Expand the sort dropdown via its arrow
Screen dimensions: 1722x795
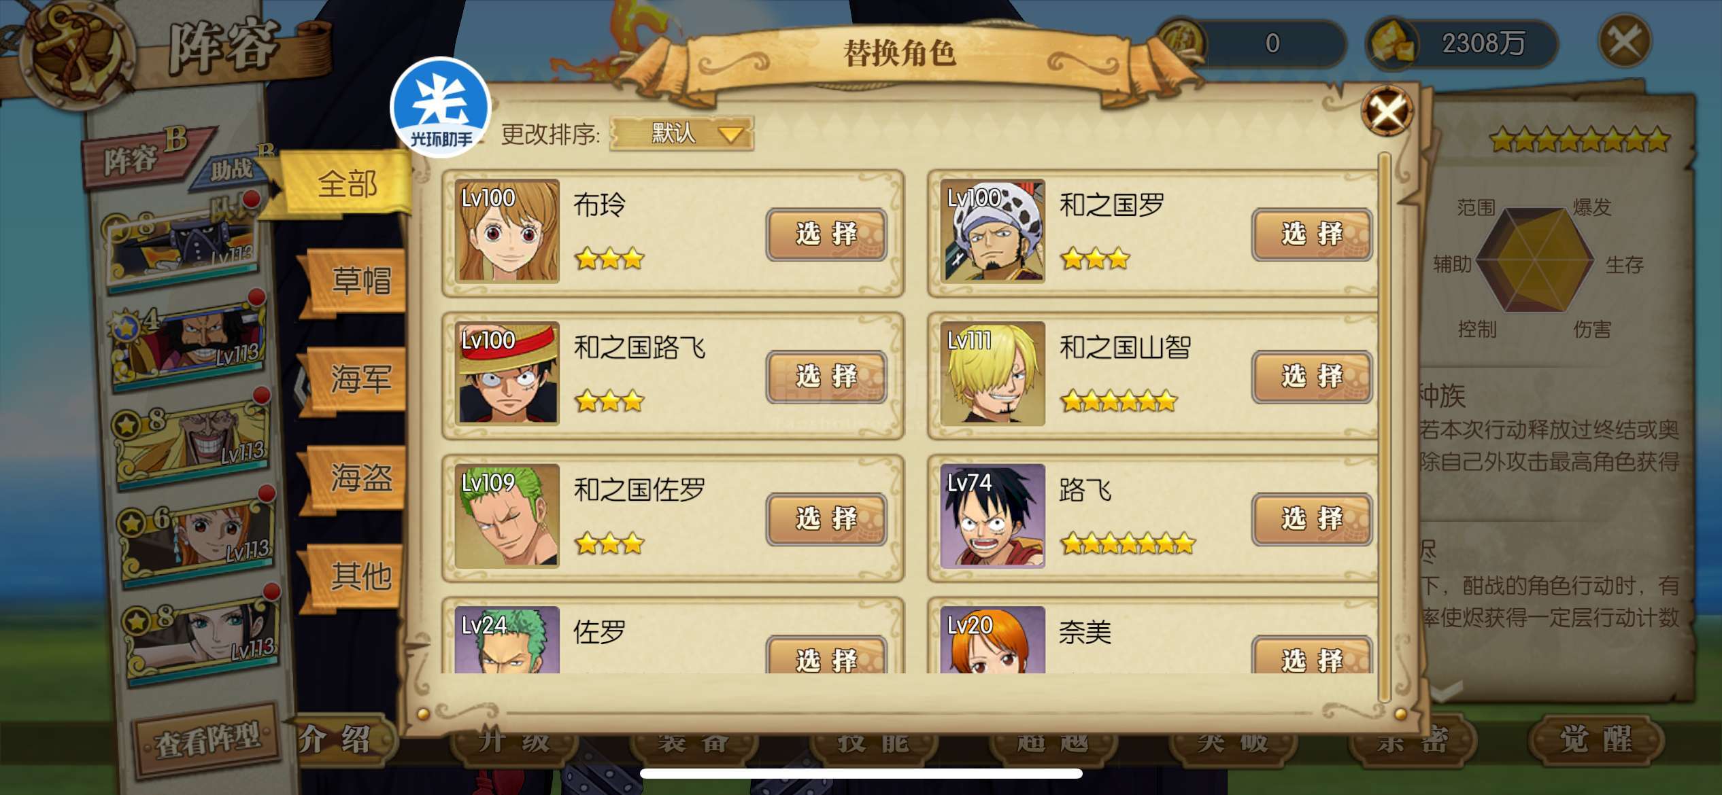[731, 135]
